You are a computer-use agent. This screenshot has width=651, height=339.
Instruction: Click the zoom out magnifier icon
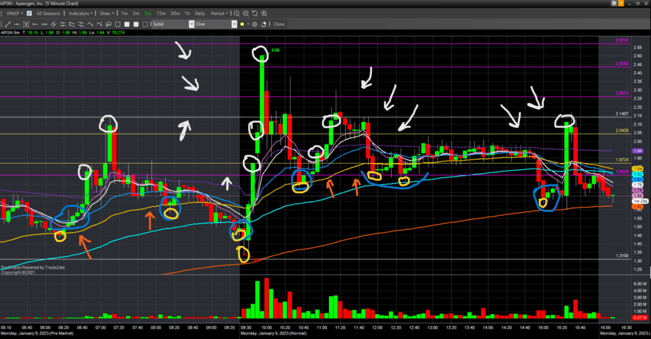click(236, 13)
